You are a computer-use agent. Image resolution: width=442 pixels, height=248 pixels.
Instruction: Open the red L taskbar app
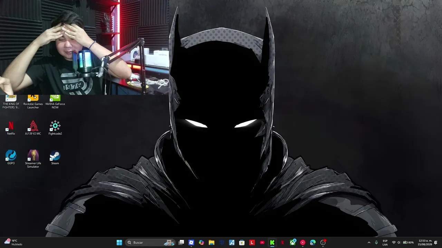(x=252, y=242)
